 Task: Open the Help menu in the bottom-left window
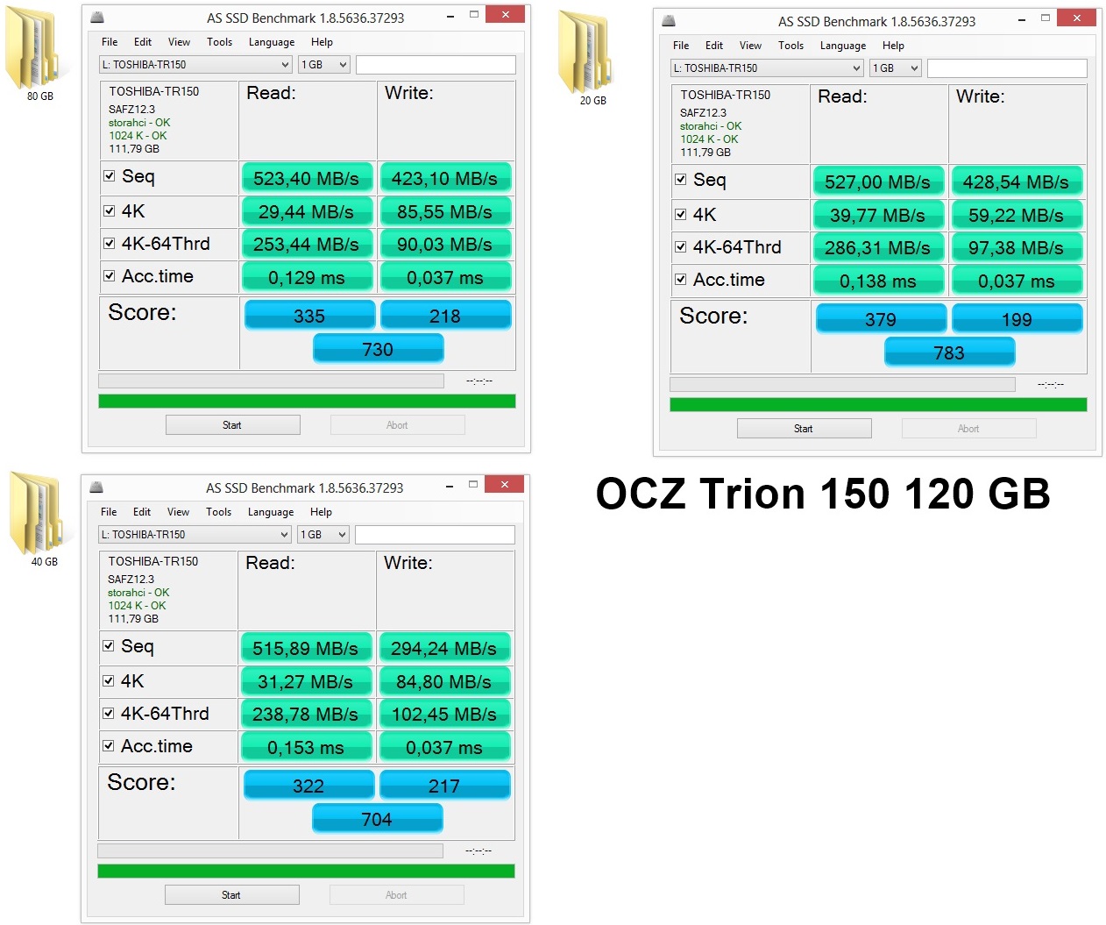click(x=321, y=511)
